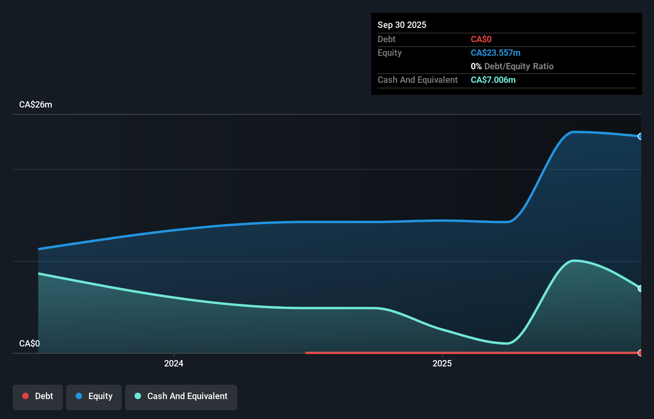Viewport: 654px width, 419px height.
Task: Select the red debt endpoint marker
Action: (640, 352)
